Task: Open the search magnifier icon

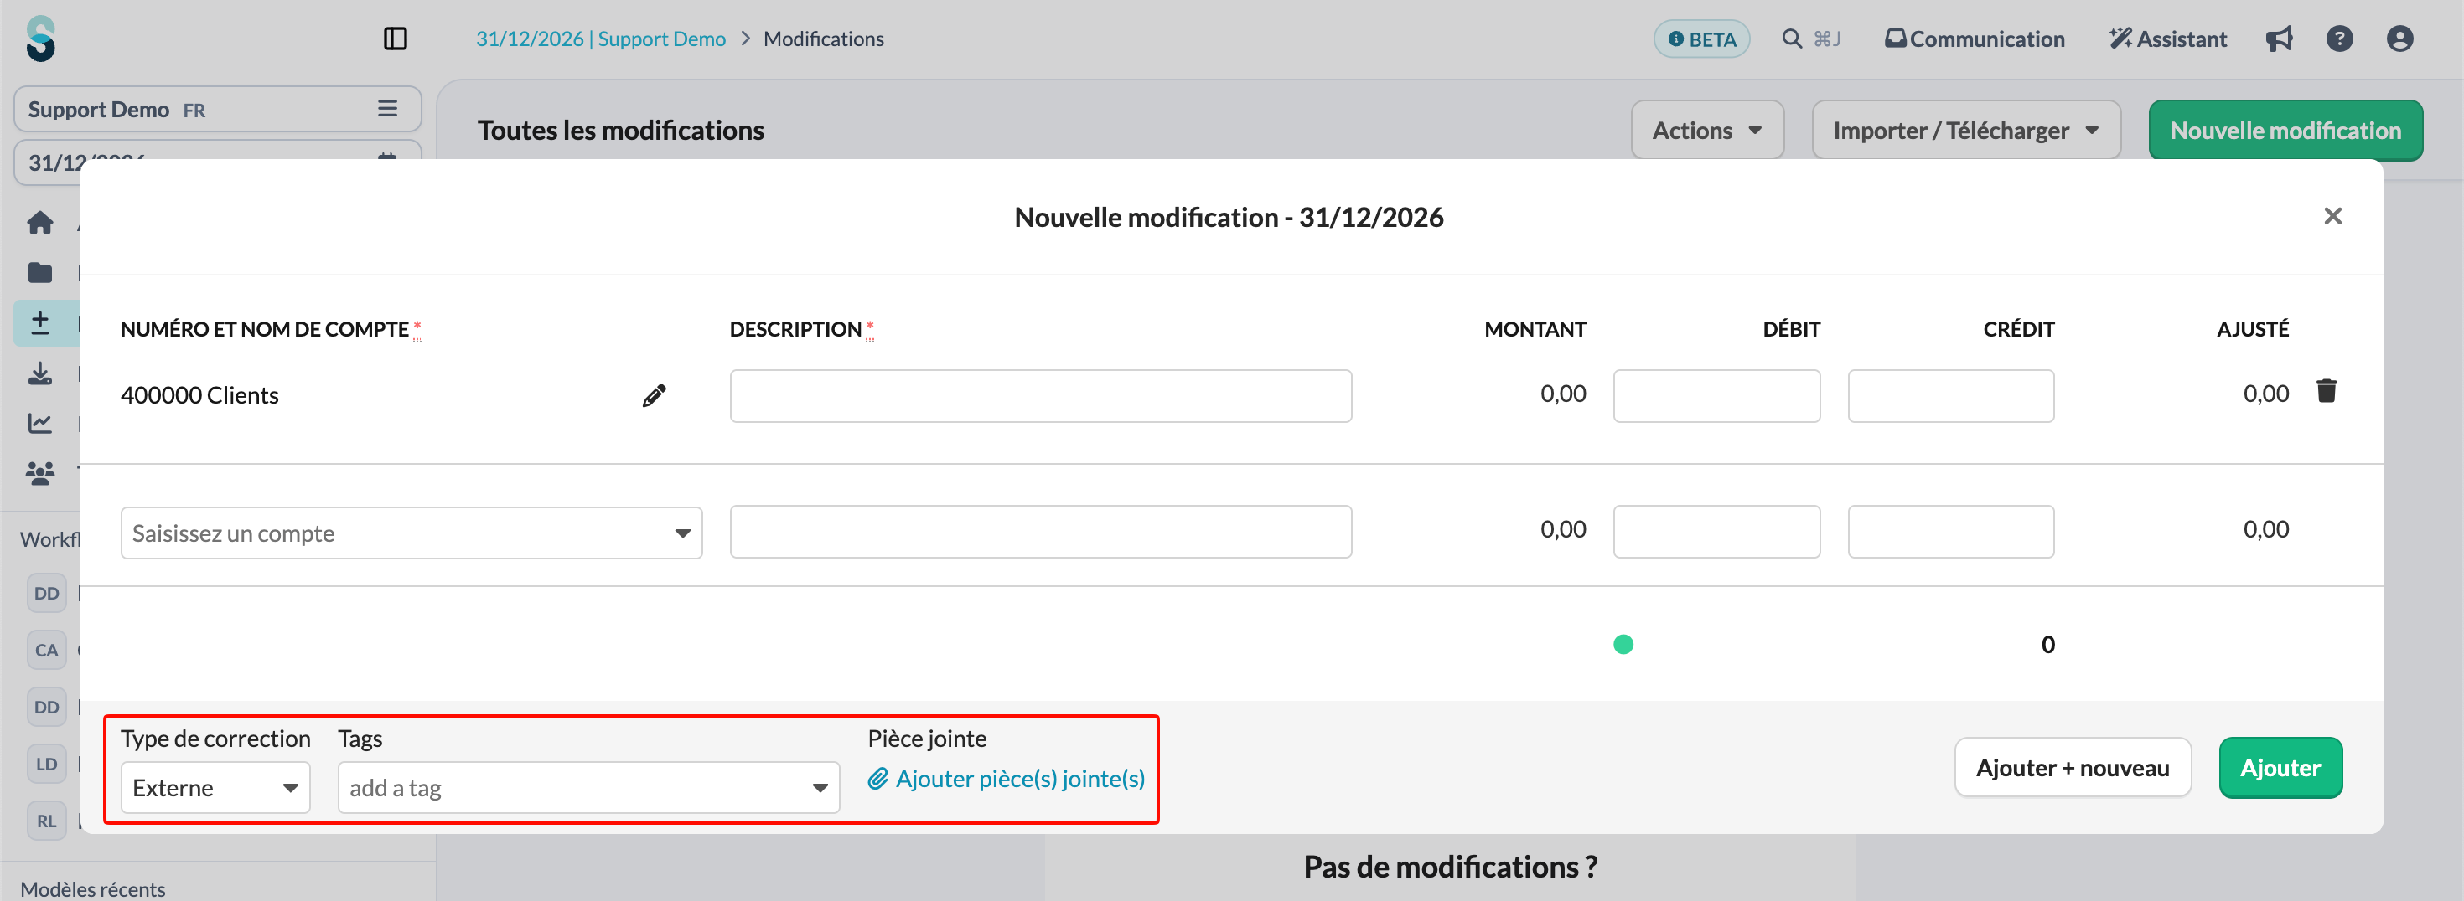Action: click(x=1792, y=39)
